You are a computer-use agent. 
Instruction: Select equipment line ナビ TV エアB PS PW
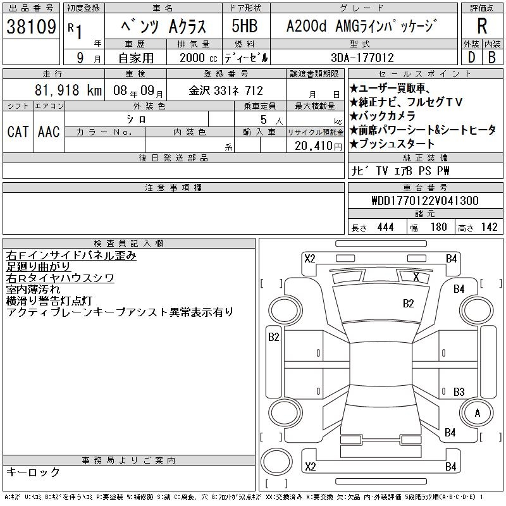pos(400,171)
